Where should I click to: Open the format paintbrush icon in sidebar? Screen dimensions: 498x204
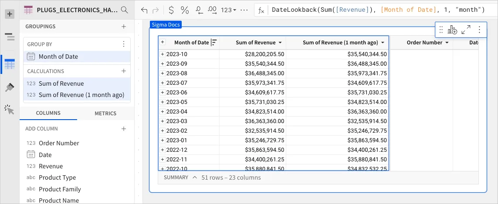[10, 87]
